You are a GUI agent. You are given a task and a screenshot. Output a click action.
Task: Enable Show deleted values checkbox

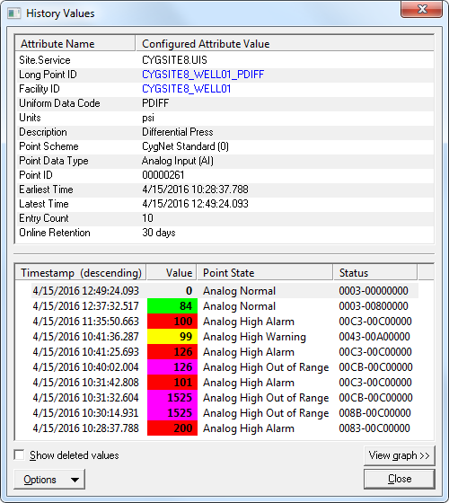[x=20, y=454]
